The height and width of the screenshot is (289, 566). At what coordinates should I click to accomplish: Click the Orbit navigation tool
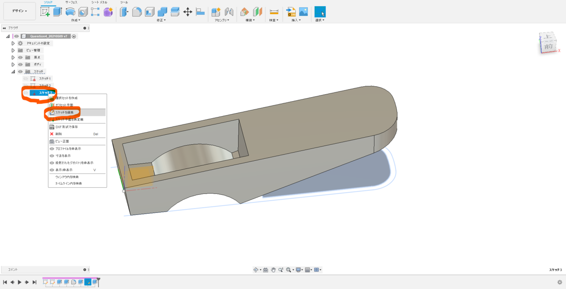[256, 270]
